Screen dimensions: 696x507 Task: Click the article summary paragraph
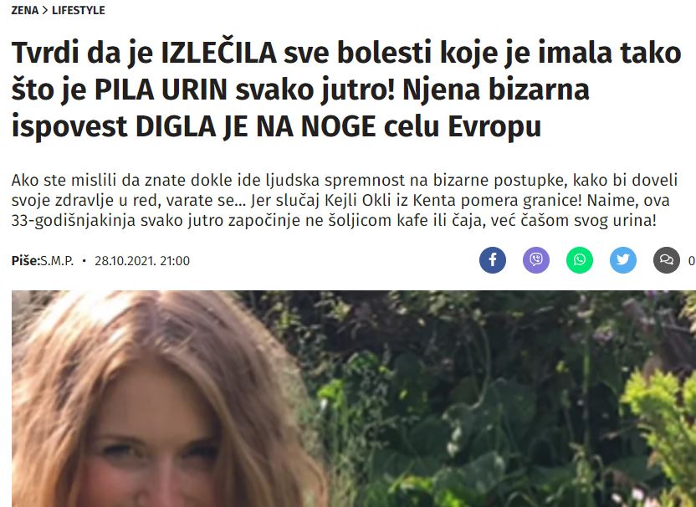[x=345, y=200]
